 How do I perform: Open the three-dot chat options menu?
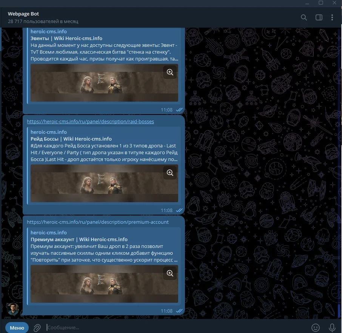click(x=332, y=17)
